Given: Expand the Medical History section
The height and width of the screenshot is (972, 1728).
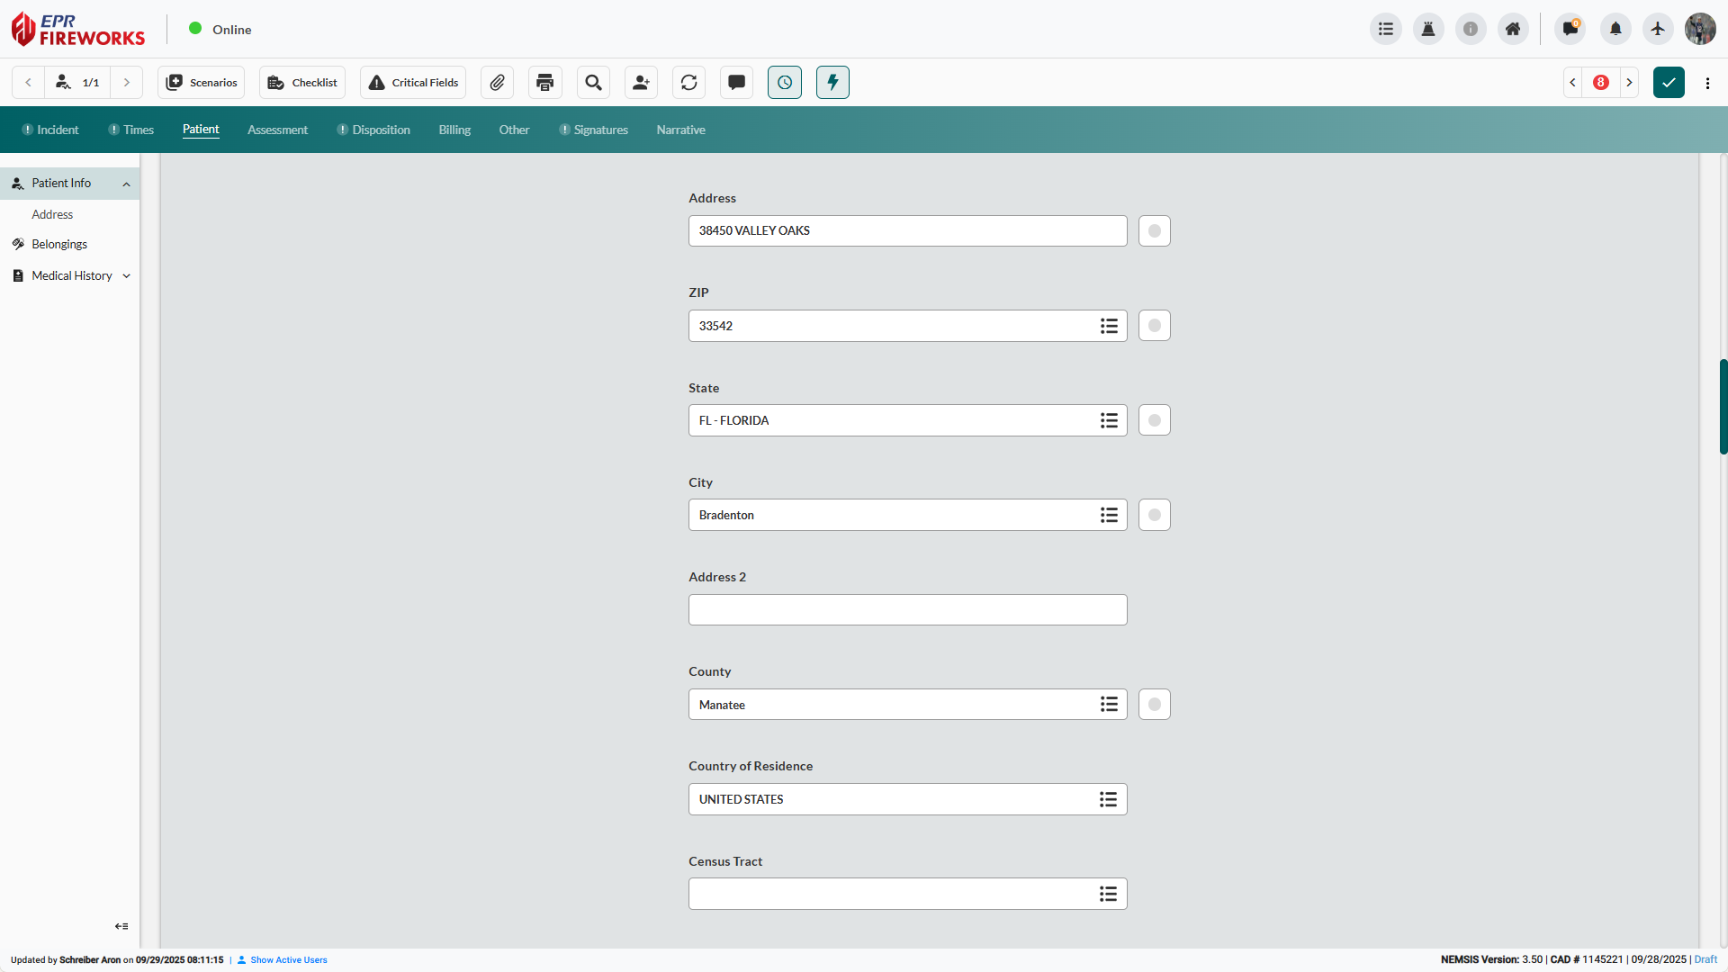Looking at the screenshot, I should point(126,275).
